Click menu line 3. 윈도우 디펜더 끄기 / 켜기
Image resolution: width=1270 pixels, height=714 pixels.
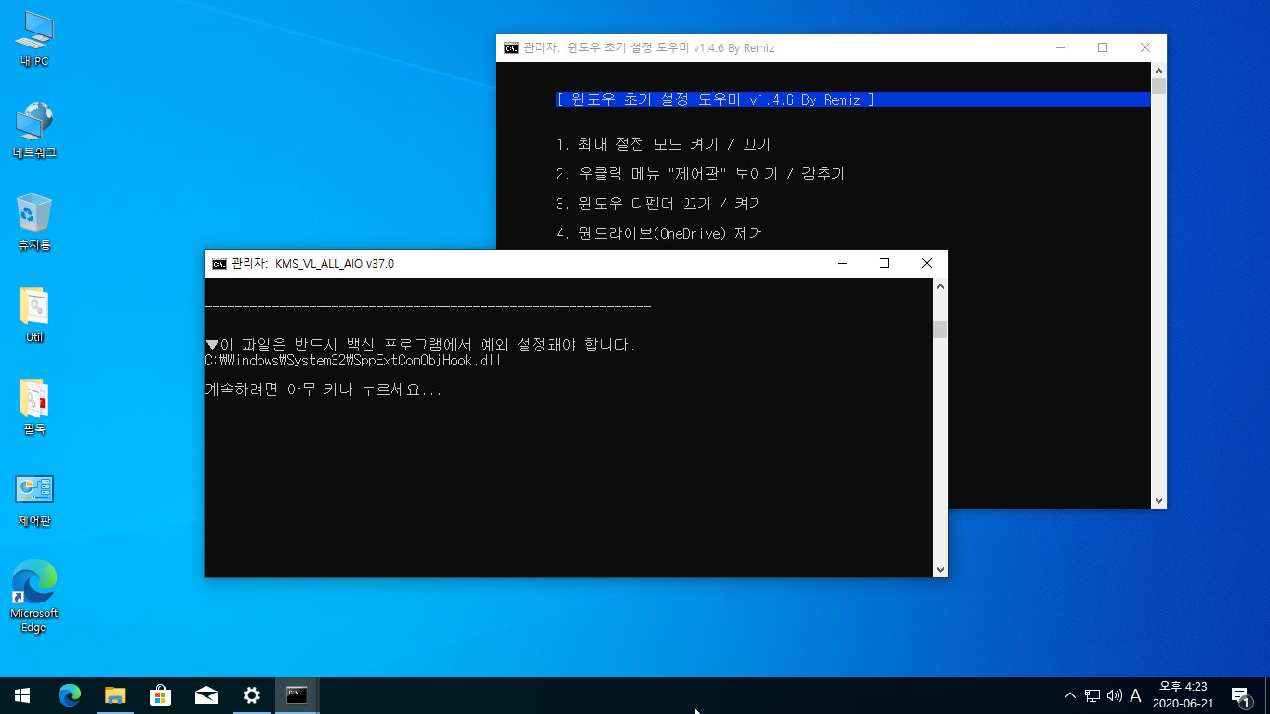coord(660,204)
